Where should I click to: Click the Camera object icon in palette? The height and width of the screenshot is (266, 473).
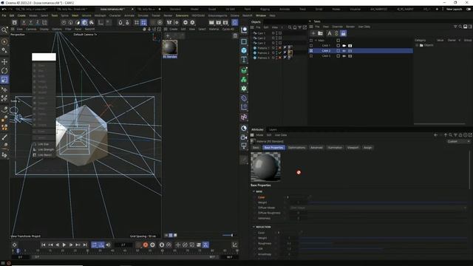(x=244, y=137)
